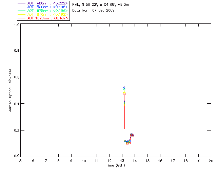The image size is (217, 174).
Task: Click the x-axis title 'Time (GMT)'
Action: (x=116, y=166)
